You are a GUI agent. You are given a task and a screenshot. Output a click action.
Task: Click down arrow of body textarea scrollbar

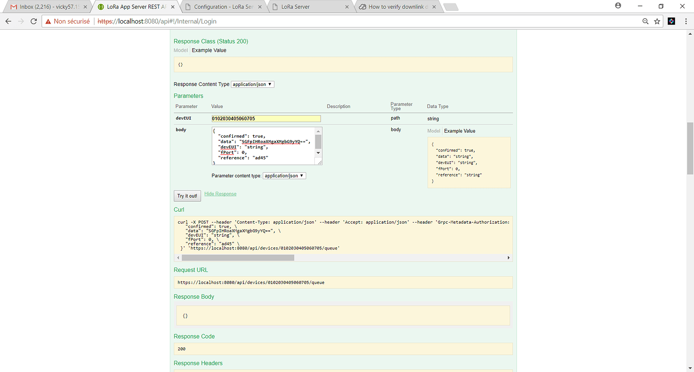point(318,153)
